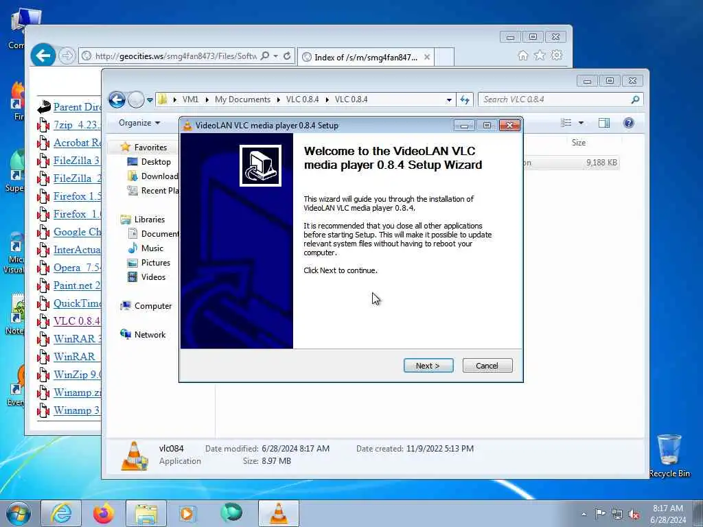The image size is (703, 527).
Task: Open the Windows Start menu
Action: point(19,513)
